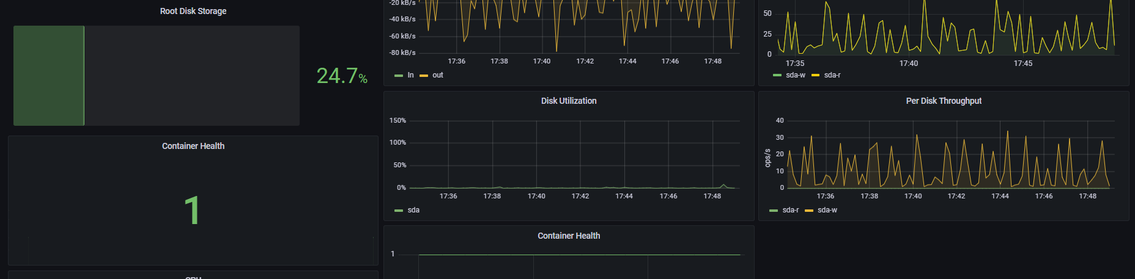Toggle the 'In' series in network legend
The width and height of the screenshot is (1135, 279).
(410, 75)
